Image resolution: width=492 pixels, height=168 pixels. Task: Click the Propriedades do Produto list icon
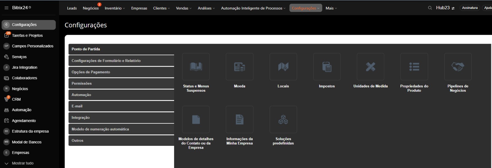pos(414,67)
